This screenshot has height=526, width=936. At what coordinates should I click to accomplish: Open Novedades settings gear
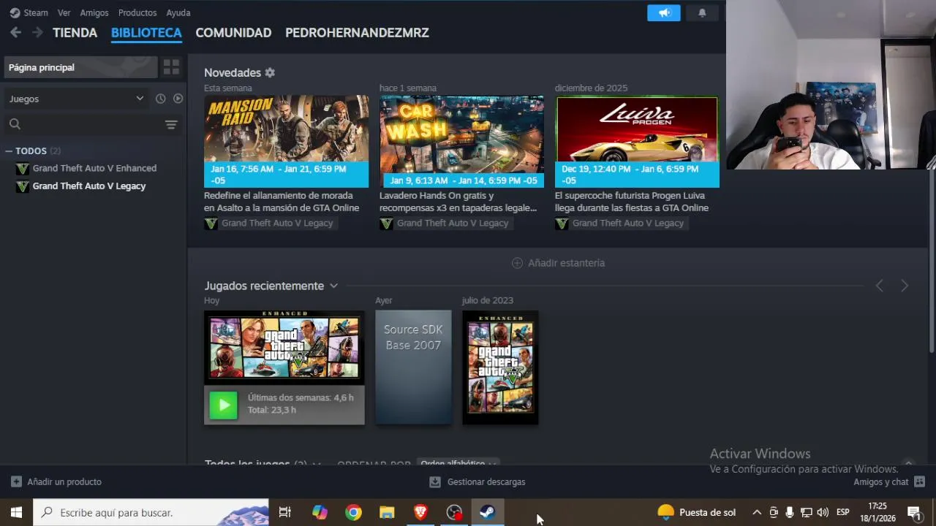click(270, 72)
